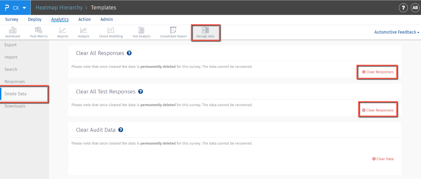Click the Clear Audit Data heading
This screenshot has width=421, height=179.
click(96, 130)
